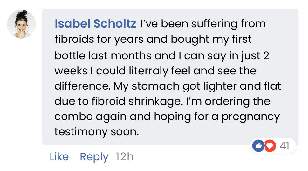Click the red heart reaction icon
The height and width of the screenshot is (171, 308).
click(x=270, y=146)
